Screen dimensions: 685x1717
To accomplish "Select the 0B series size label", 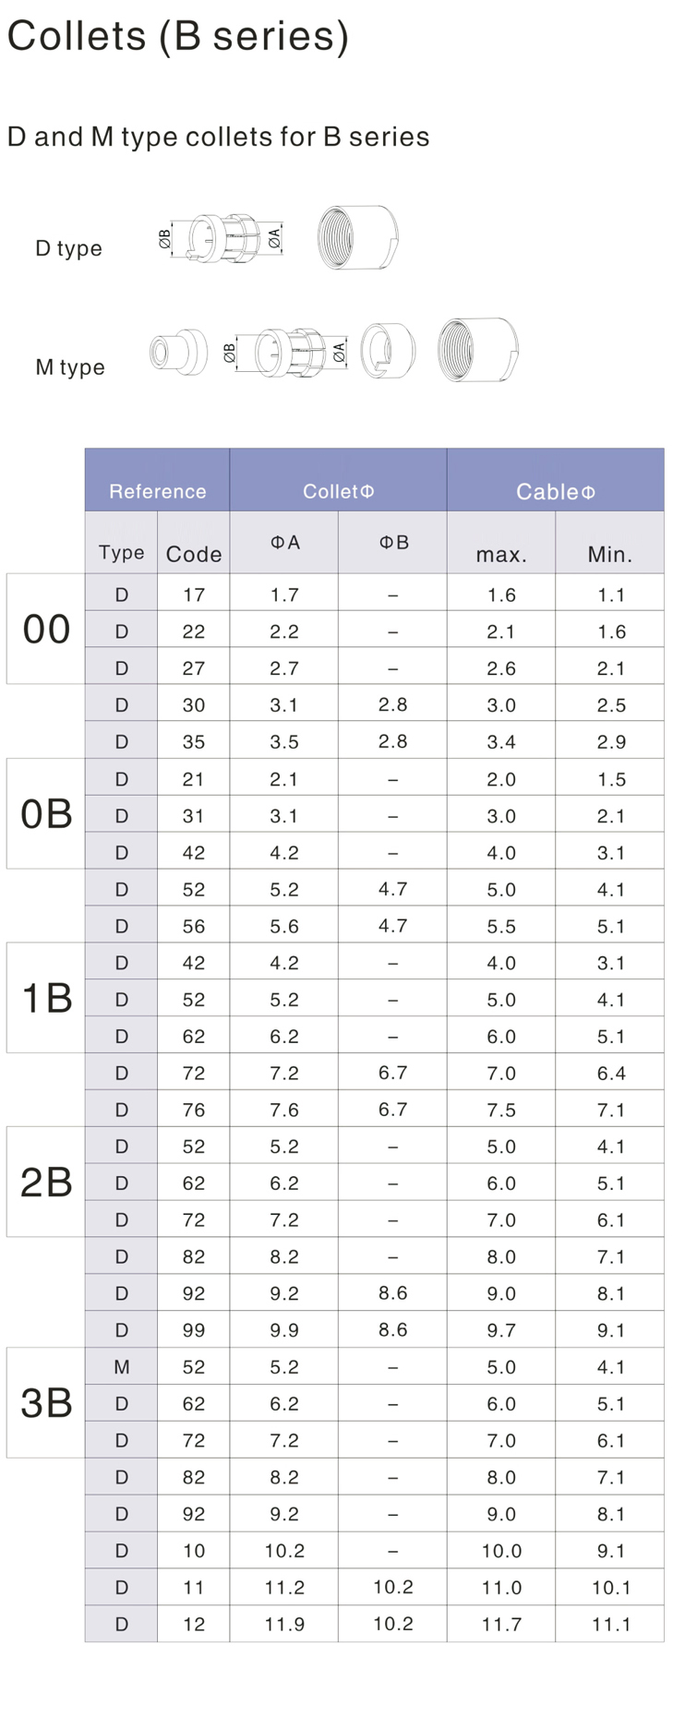I will point(46,814).
